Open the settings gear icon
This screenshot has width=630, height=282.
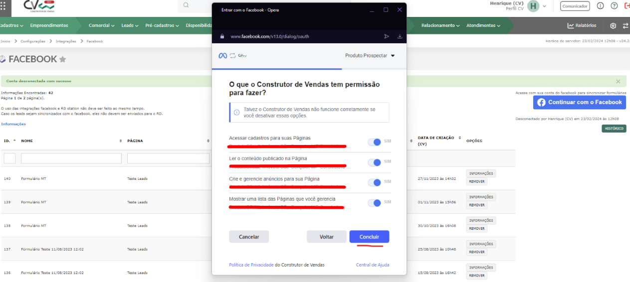(x=613, y=25)
